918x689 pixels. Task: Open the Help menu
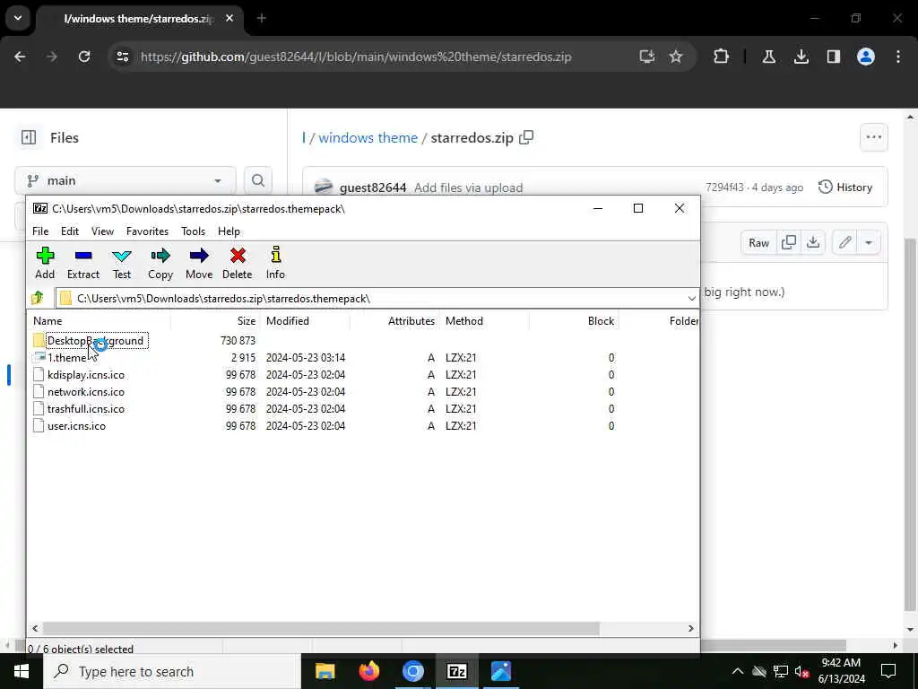229,231
